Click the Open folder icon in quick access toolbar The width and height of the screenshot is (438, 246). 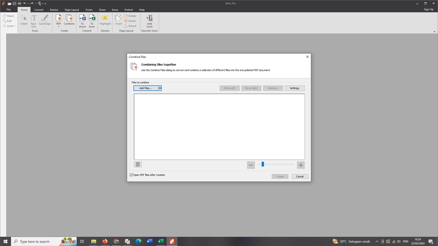9,3
